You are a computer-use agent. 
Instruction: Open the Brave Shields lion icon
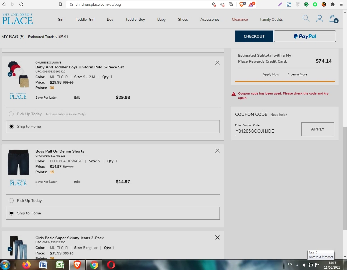[x=242, y=4]
